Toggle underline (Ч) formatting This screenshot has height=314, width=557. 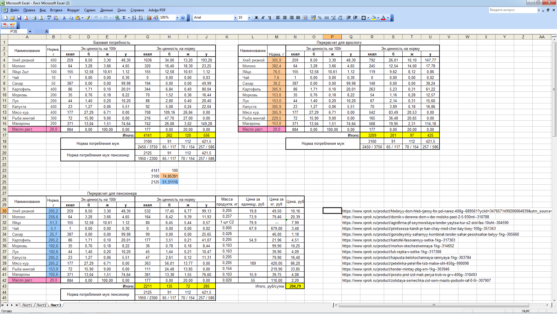tap(270, 18)
